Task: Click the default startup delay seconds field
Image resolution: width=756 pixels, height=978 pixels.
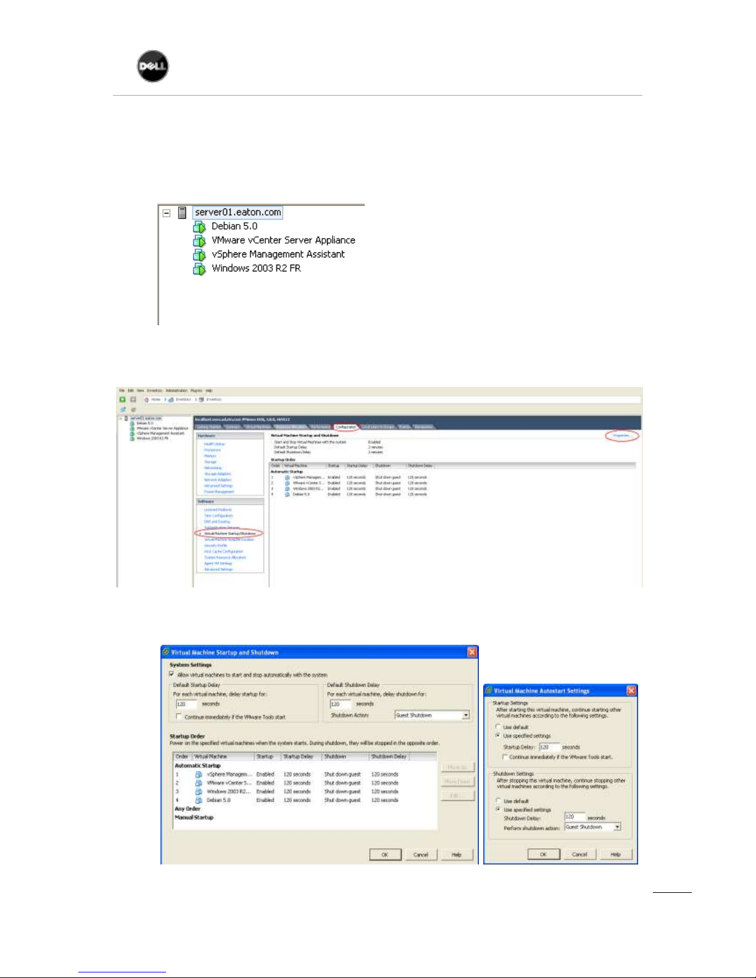Action: coord(186,704)
